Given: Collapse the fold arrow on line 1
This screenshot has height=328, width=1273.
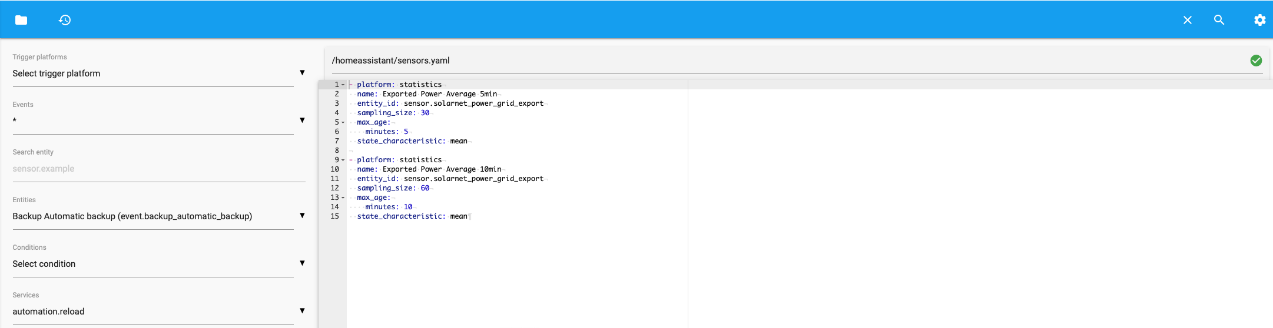Looking at the screenshot, I should pyautogui.click(x=343, y=85).
